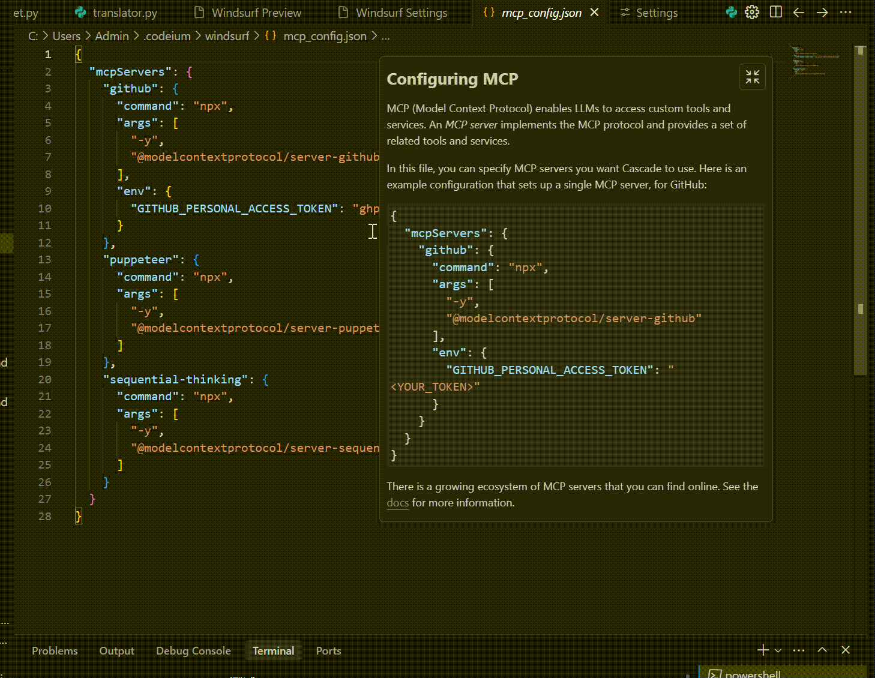Viewport: 875px width, 678px height.
Task: Navigate forward with the right arrow icon
Action: pyautogui.click(x=822, y=13)
